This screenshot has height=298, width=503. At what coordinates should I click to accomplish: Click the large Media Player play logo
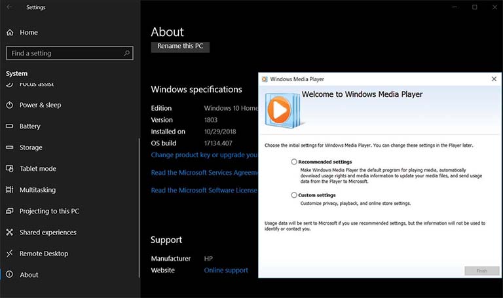click(x=282, y=110)
